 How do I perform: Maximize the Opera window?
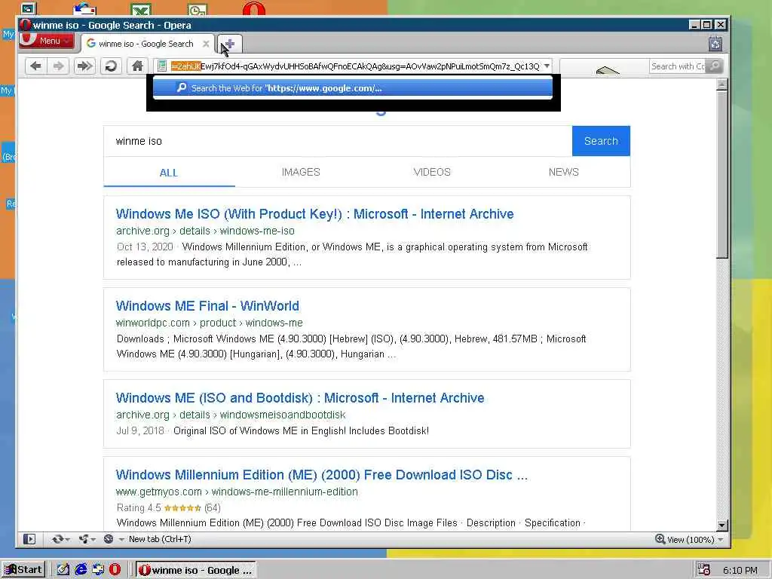click(707, 25)
